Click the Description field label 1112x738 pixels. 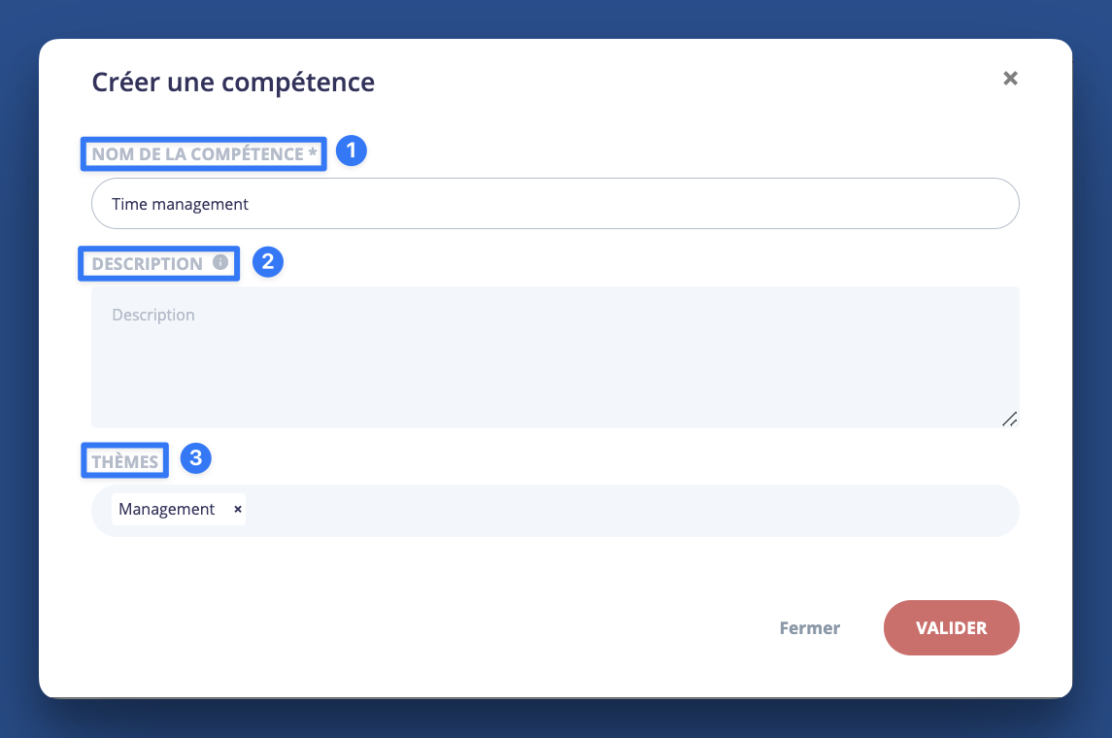[148, 264]
